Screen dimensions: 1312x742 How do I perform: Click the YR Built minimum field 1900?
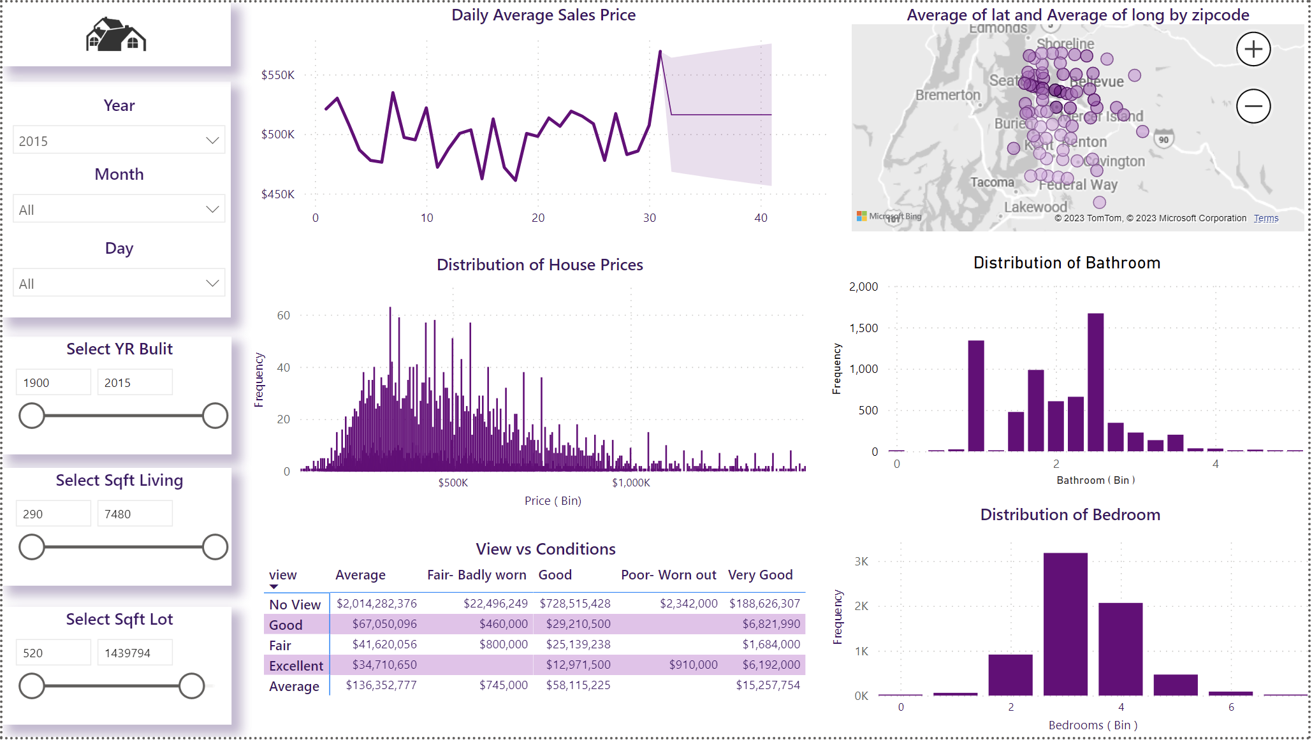click(54, 382)
